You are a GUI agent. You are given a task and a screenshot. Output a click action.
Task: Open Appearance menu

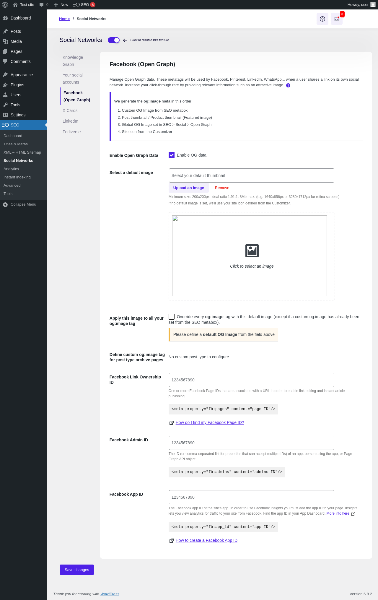pyautogui.click(x=24, y=75)
